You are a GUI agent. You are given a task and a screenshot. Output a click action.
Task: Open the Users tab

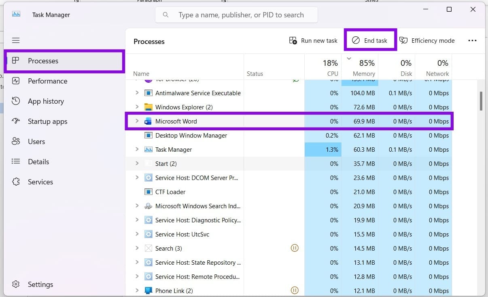tap(64, 142)
